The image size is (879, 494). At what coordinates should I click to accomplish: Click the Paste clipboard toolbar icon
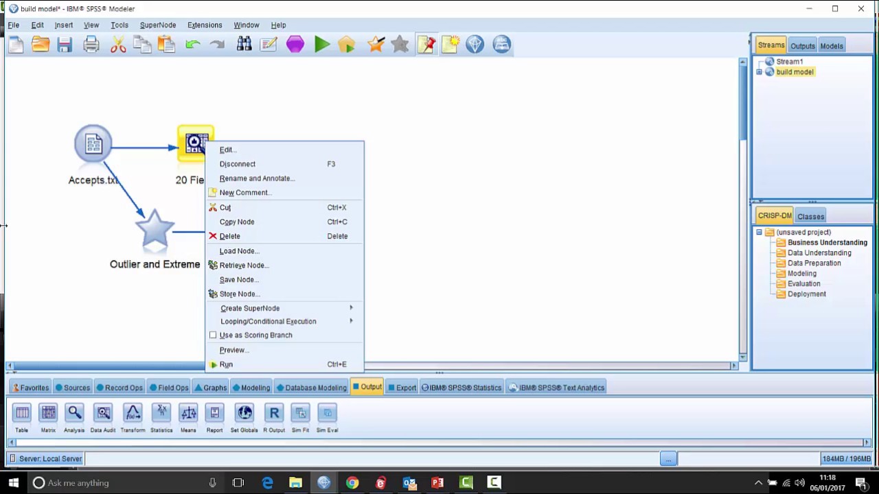[x=166, y=45]
